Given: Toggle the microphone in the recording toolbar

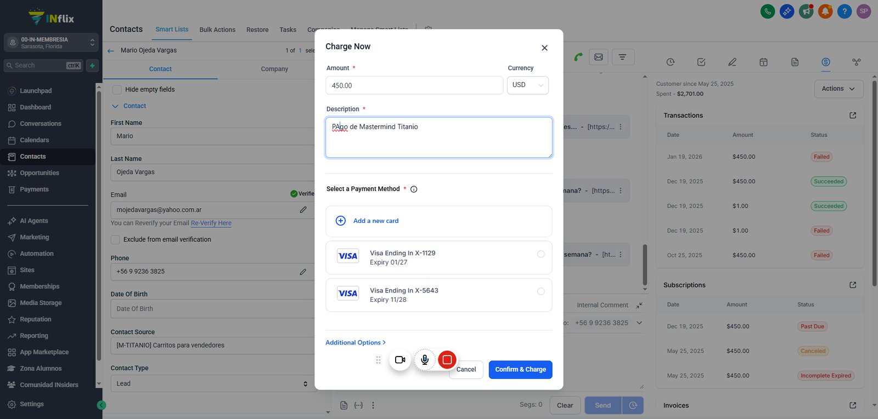Looking at the screenshot, I should pos(425,360).
